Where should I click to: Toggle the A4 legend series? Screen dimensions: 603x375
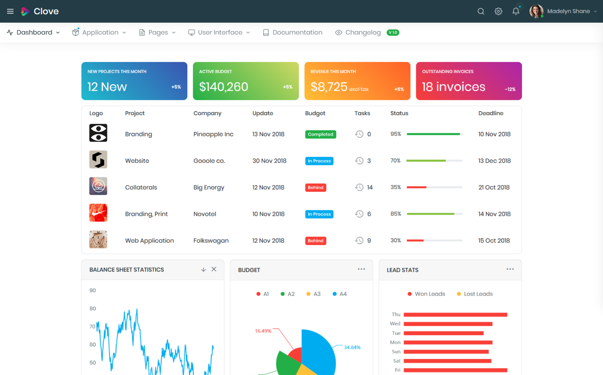point(340,294)
